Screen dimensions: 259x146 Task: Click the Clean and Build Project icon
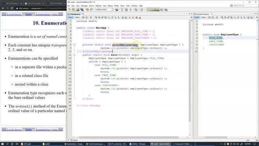(126, 10)
